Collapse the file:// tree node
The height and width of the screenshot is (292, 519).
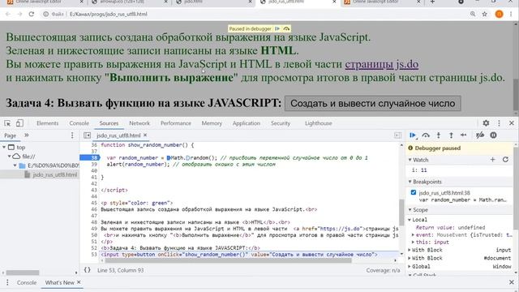point(10,157)
